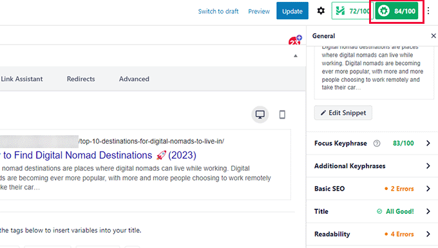Viewport: 438px width, 248px height.
Task: Click the Edit Snippet button
Action: [x=343, y=113]
